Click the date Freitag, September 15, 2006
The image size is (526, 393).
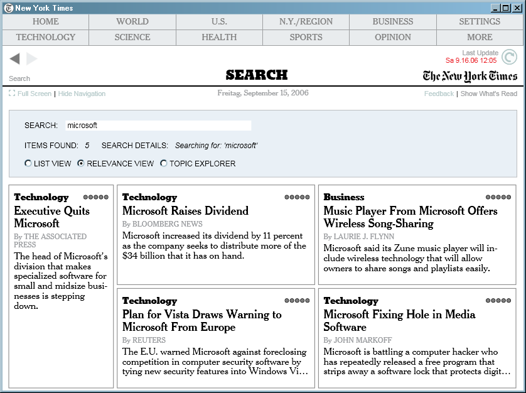click(x=262, y=93)
